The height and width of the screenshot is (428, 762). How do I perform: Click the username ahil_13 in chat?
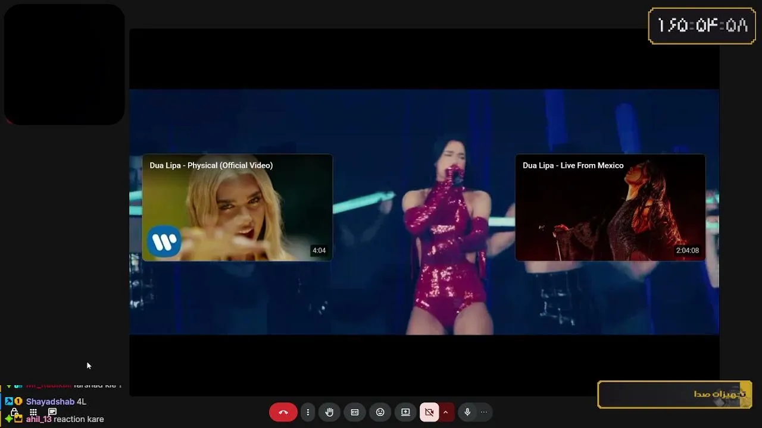coord(39,419)
